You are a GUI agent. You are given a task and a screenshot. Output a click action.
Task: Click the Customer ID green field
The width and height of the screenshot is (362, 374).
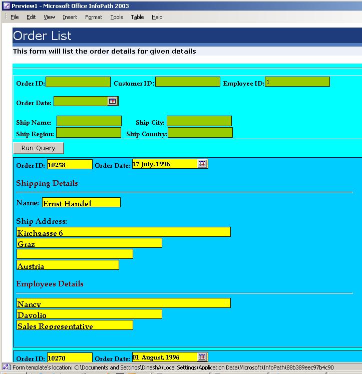188,82
